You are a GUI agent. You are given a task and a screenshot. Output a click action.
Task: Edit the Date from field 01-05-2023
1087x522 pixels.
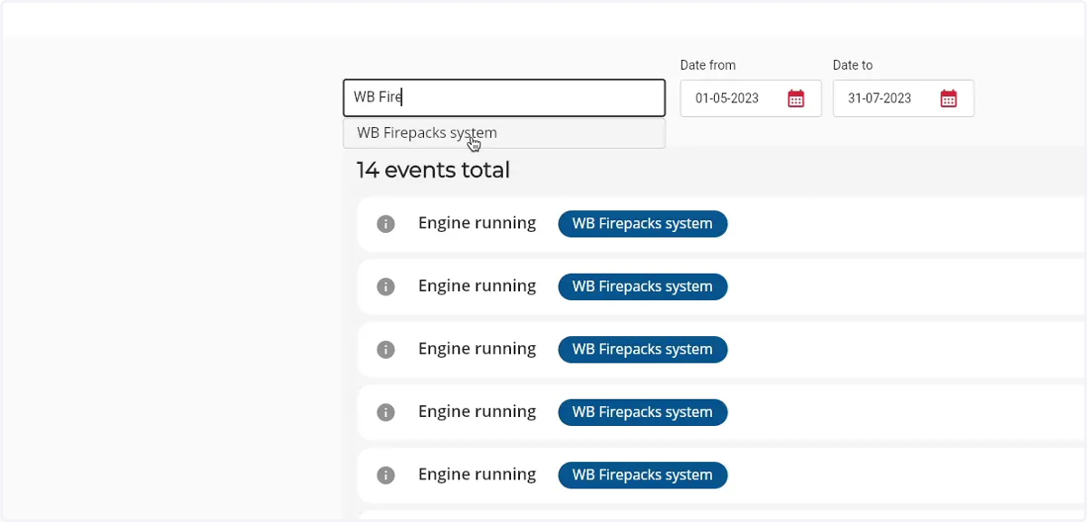[x=751, y=99]
